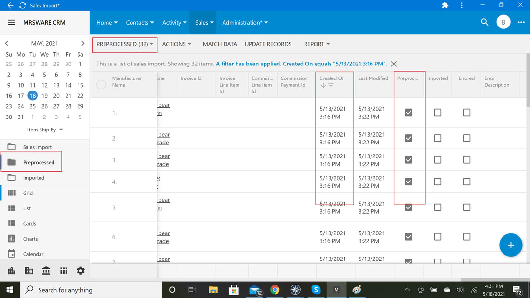The height and width of the screenshot is (298, 530).
Task: Select May 18 in the calendar
Action: pos(32,96)
